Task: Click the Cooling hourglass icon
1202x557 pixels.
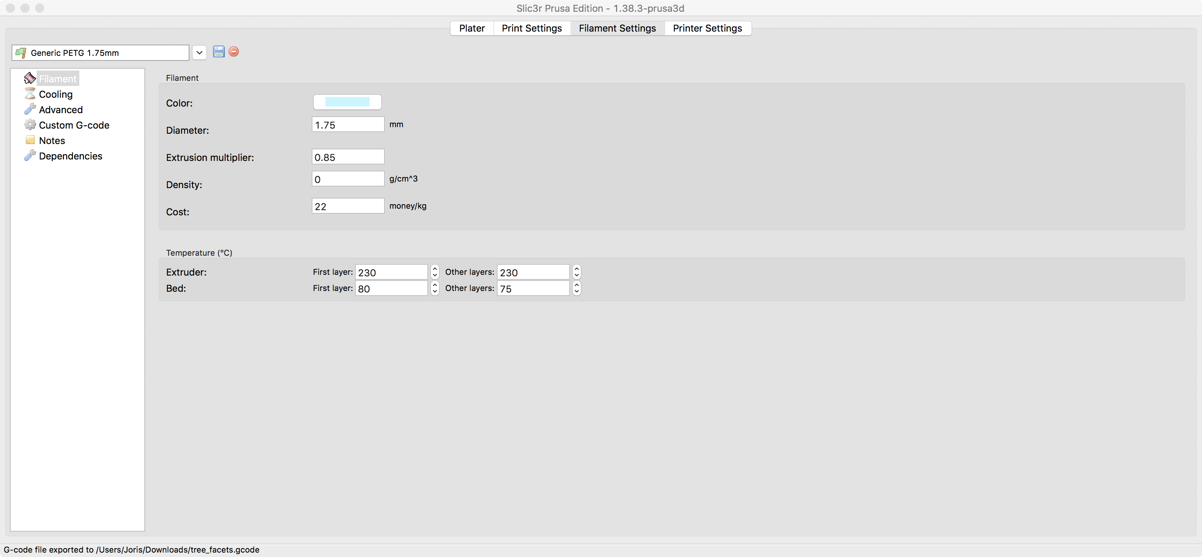Action: [30, 94]
